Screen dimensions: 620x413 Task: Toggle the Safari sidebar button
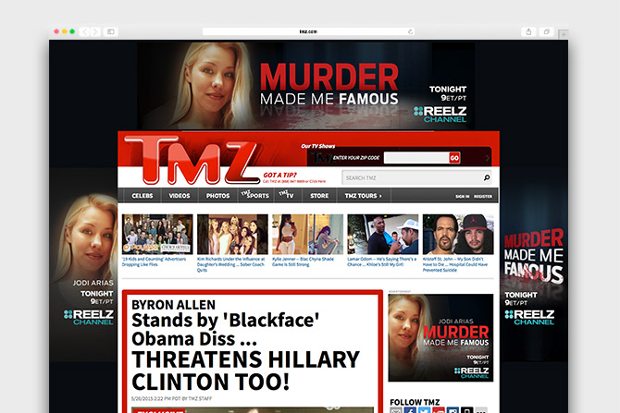[x=111, y=31]
